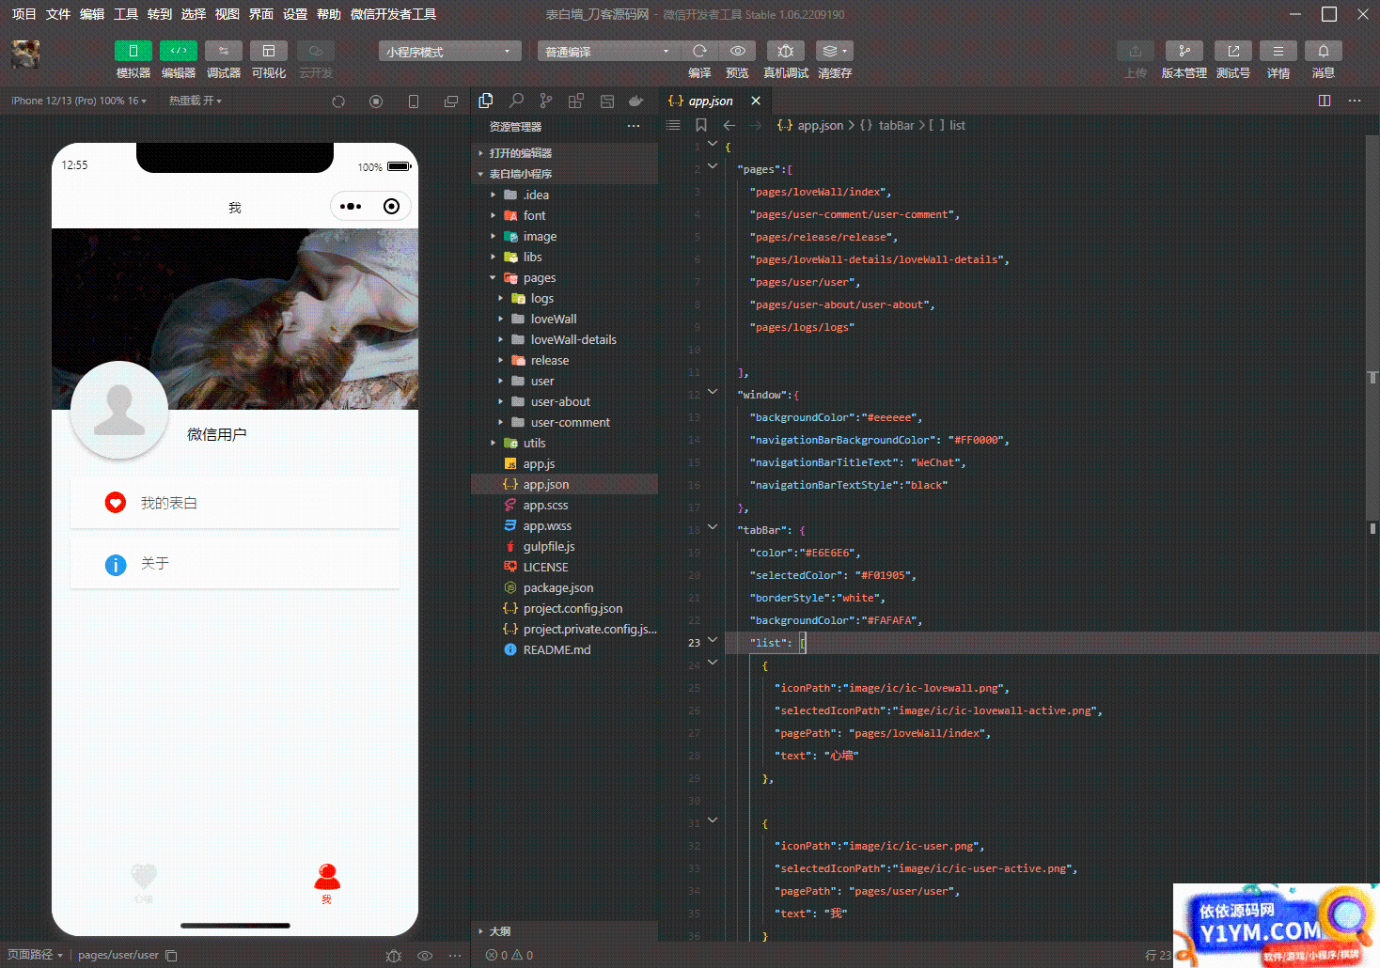This screenshot has width=1380, height=968.
Task: Open the Explorer files icon
Action: (486, 101)
